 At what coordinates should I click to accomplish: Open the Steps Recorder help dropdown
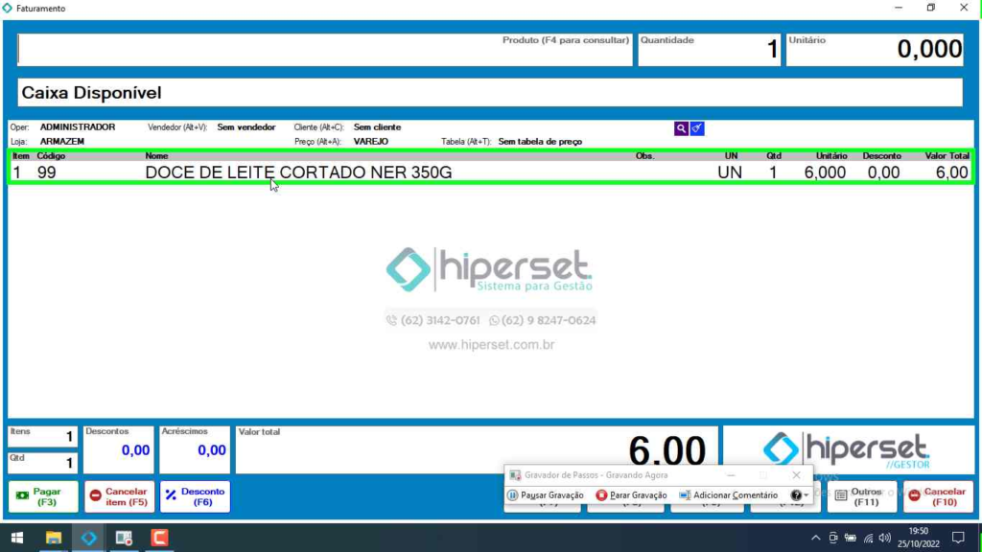[x=800, y=495]
